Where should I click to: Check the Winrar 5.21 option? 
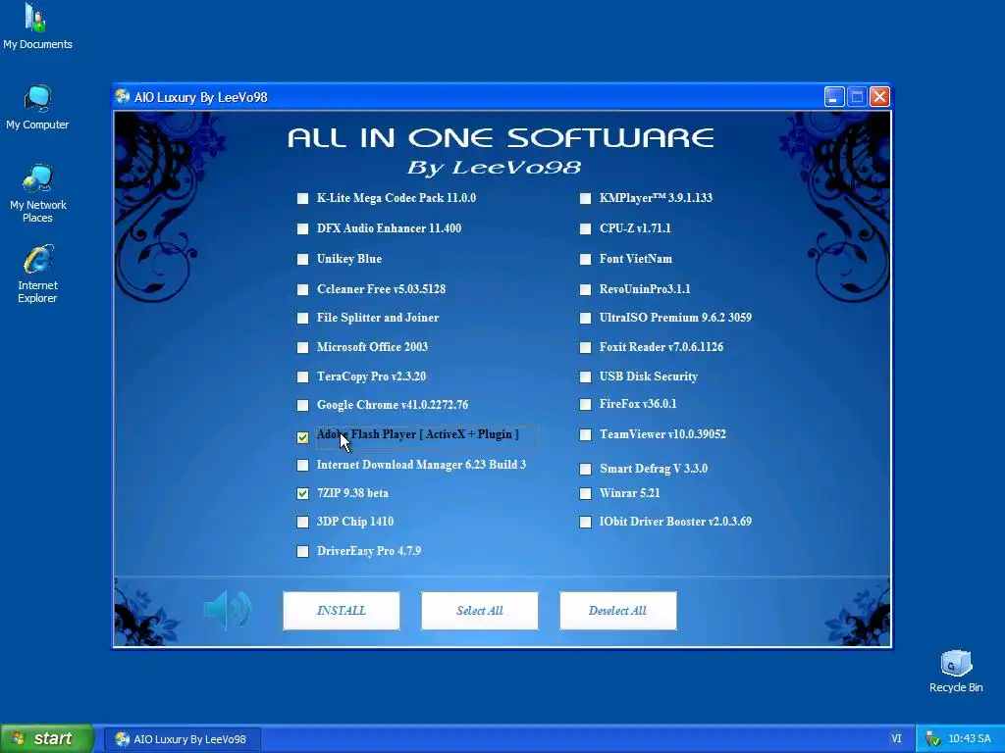(585, 494)
